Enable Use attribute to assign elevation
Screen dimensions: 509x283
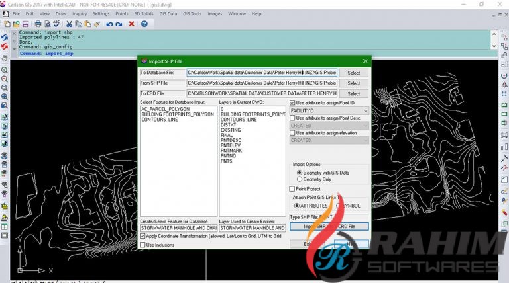[x=292, y=133]
